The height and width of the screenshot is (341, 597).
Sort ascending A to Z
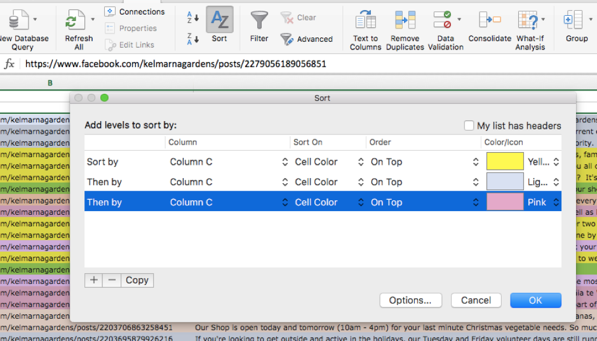pos(192,18)
